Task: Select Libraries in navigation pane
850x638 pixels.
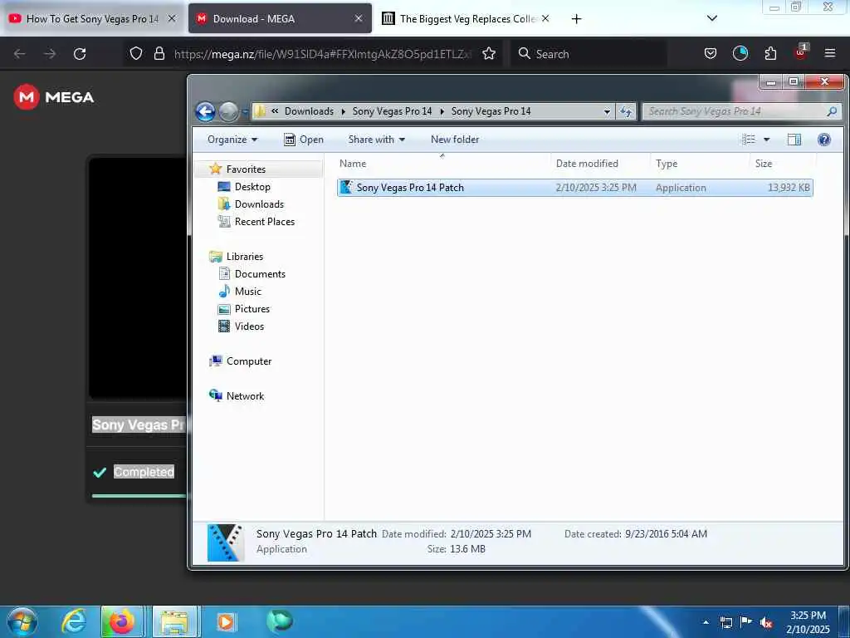Action: 245,257
